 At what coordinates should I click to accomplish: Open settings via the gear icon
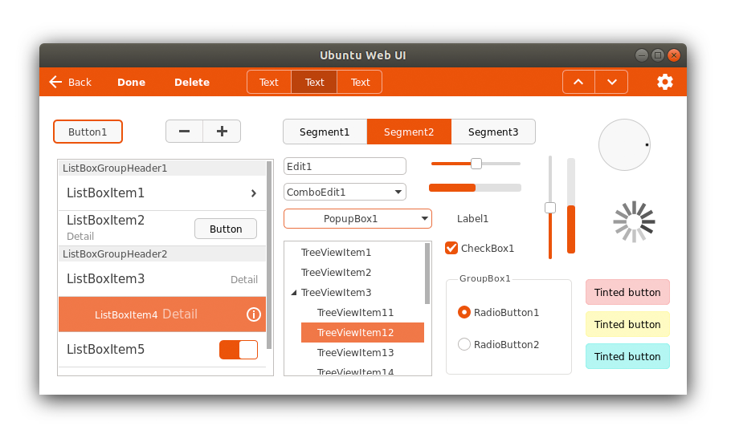[x=665, y=82]
